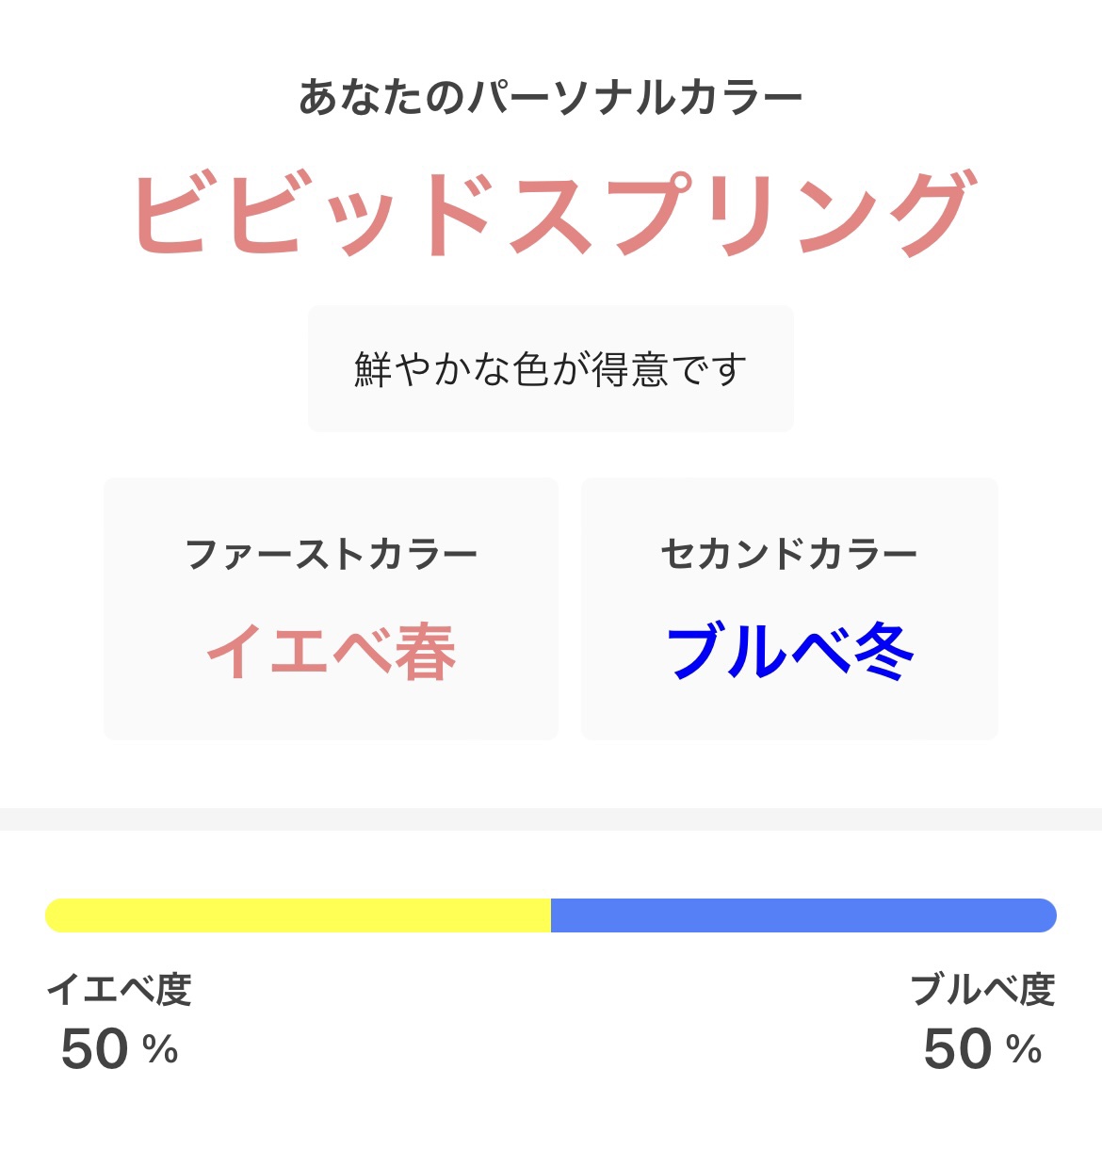This screenshot has height=1150, width=1102.
Task: Select the ファーストカラー heading text
Action: [x=332, y=553]
